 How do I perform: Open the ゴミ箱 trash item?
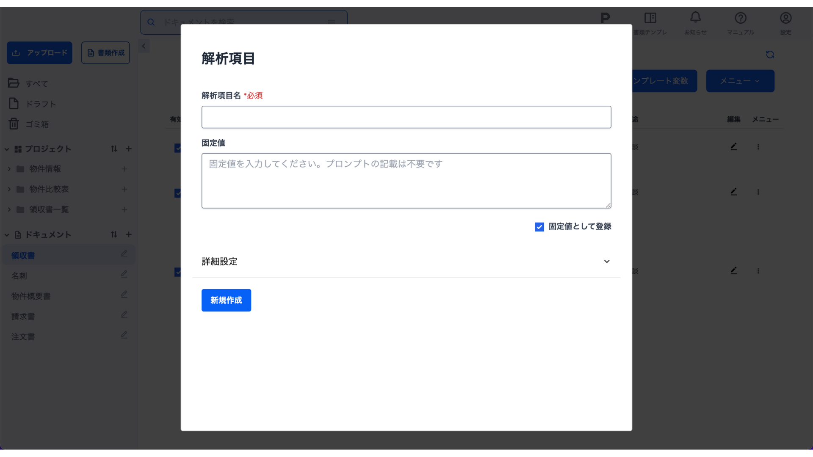(37, 124)
